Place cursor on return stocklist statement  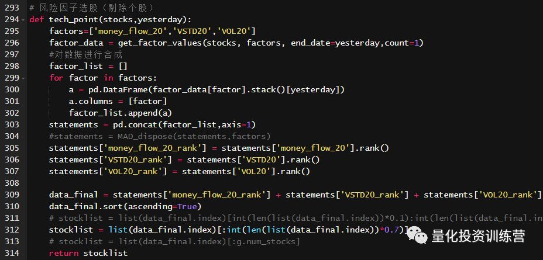click(88, 253)
